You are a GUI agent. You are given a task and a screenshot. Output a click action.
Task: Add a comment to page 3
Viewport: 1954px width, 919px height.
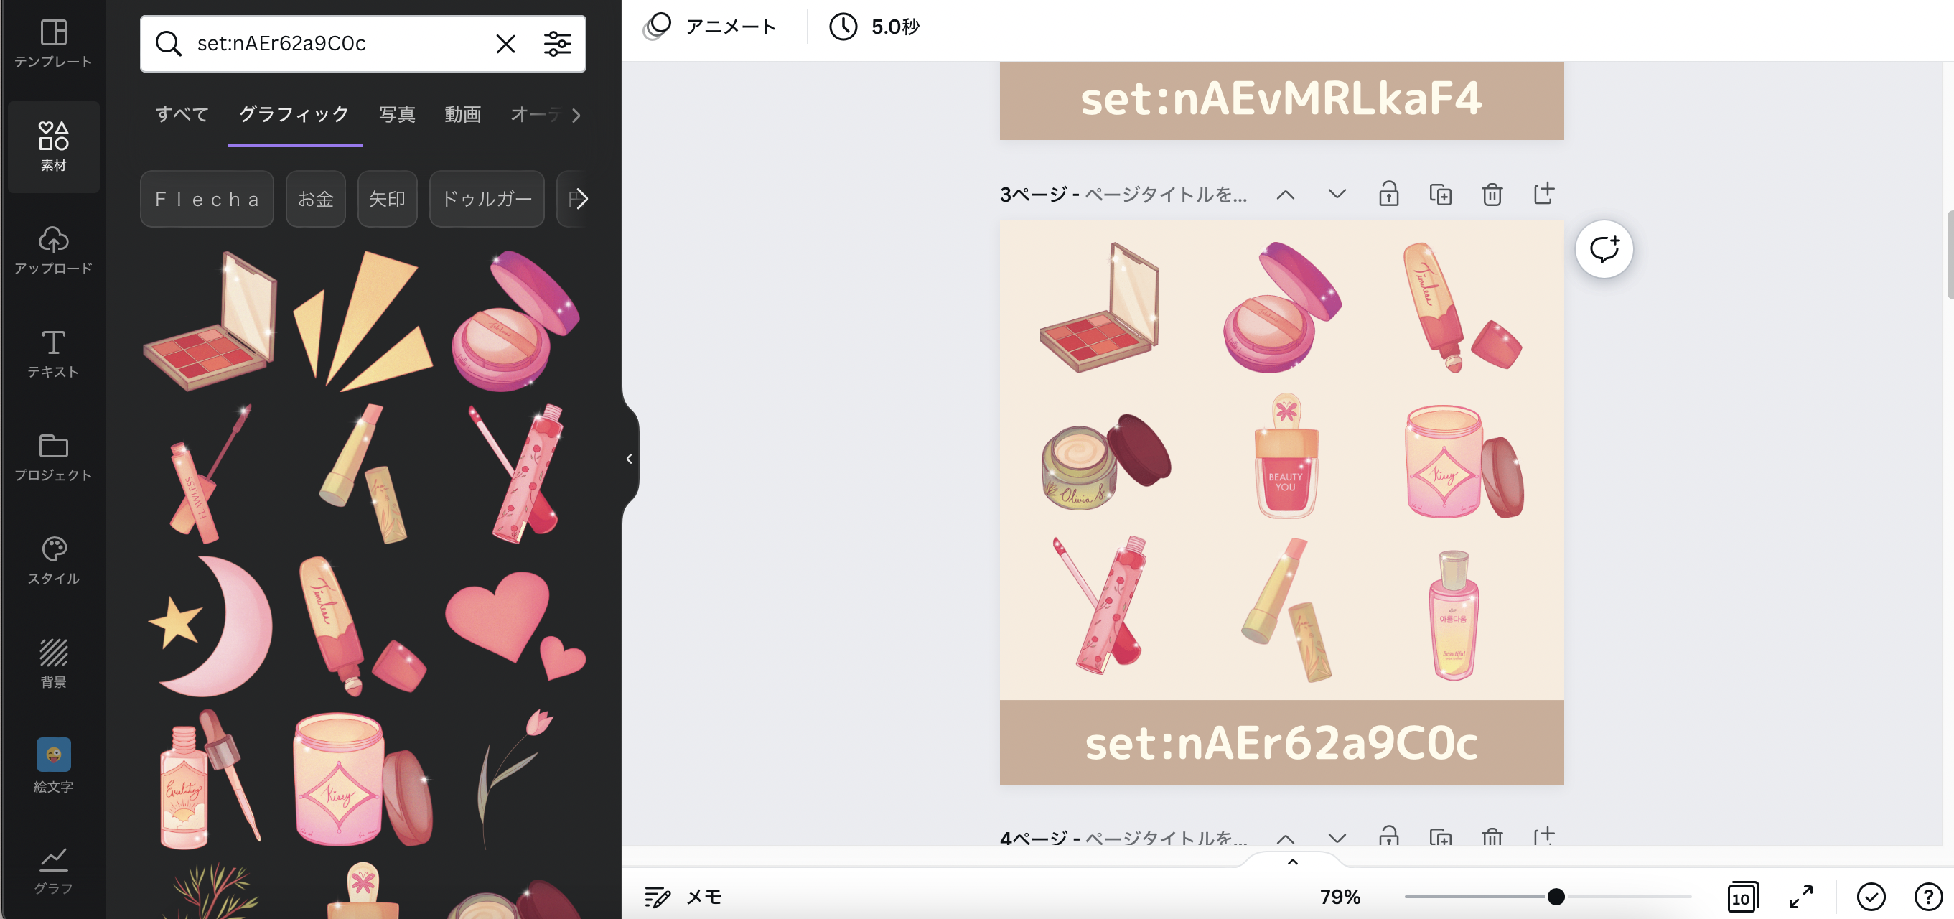coord(1604,249)
